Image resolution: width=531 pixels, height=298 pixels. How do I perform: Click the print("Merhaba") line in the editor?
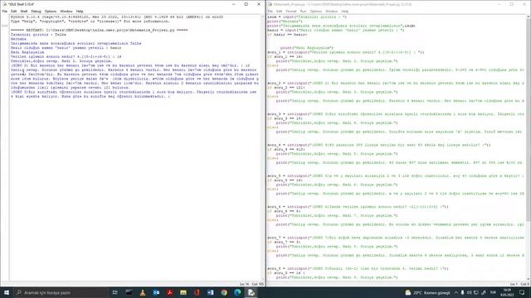point(285,22)
